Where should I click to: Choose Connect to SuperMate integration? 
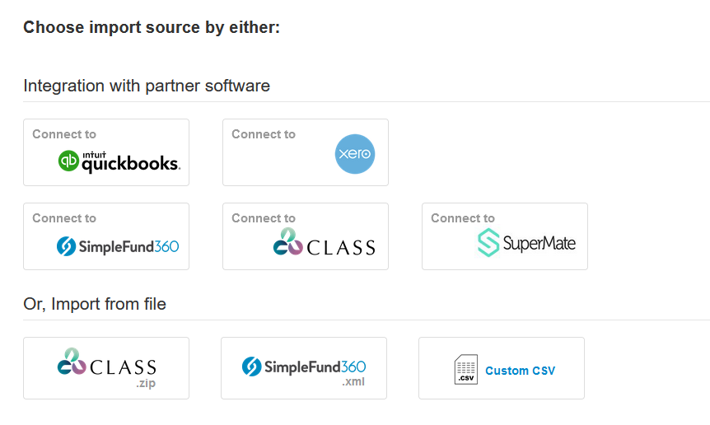[x=505, y=236]
